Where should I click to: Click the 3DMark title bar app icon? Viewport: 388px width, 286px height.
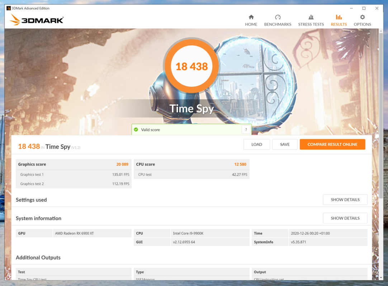point(9,8)
